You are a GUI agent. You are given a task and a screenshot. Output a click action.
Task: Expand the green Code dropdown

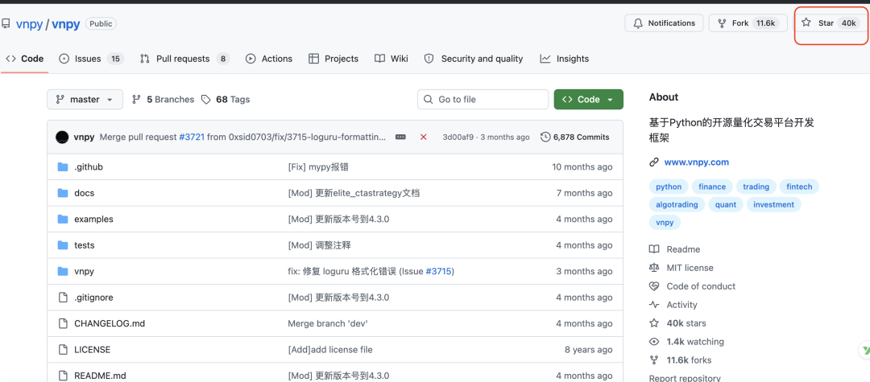tap(588, 100)
